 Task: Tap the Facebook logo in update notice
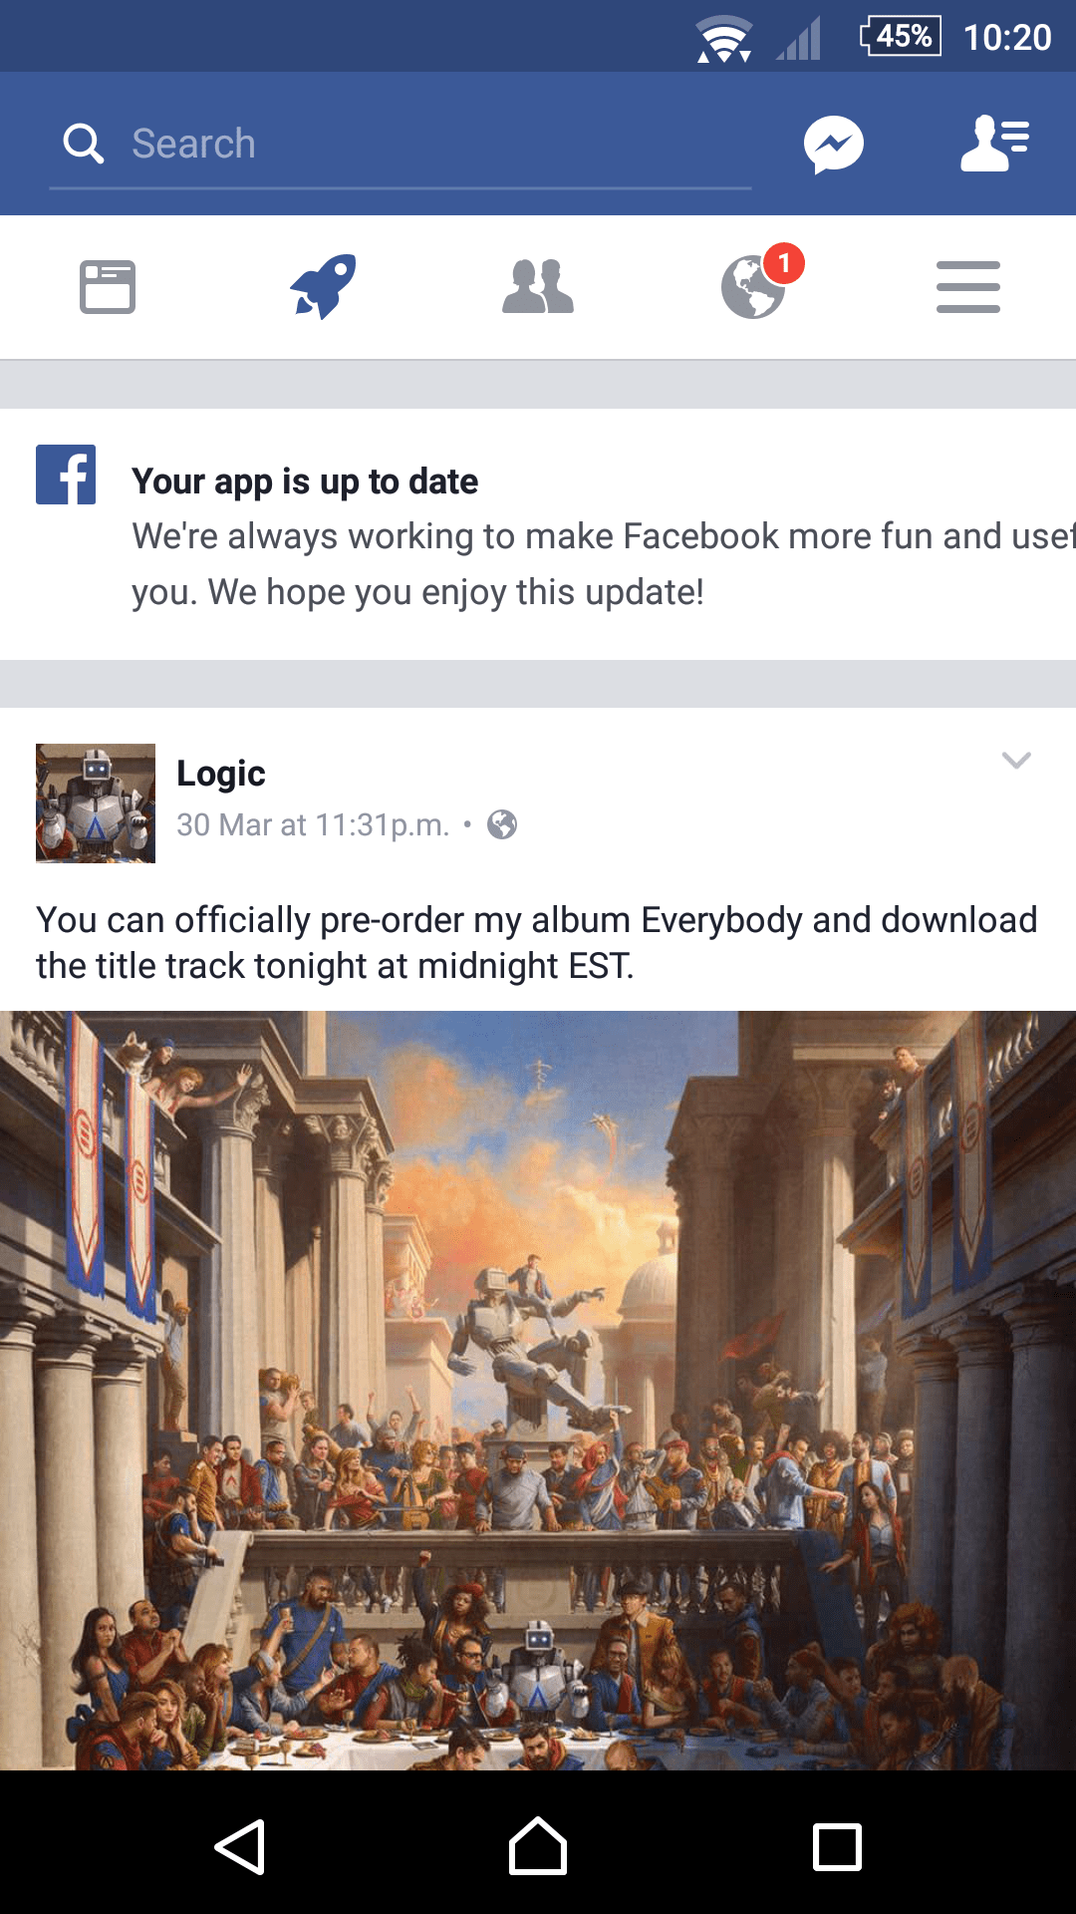(66, 475)
